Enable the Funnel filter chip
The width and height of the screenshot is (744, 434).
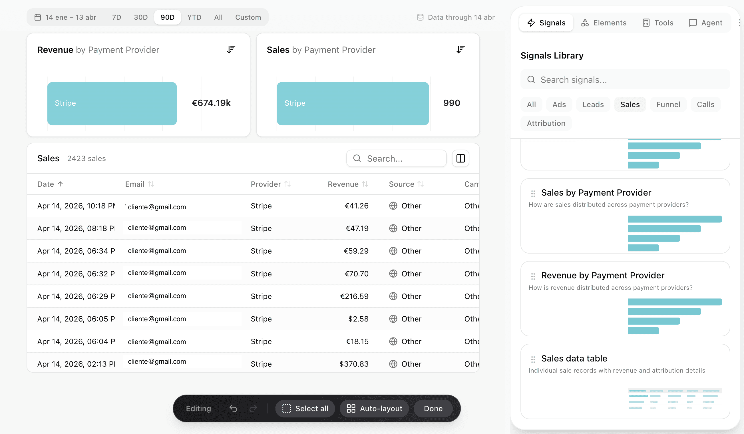coord(668,105)
